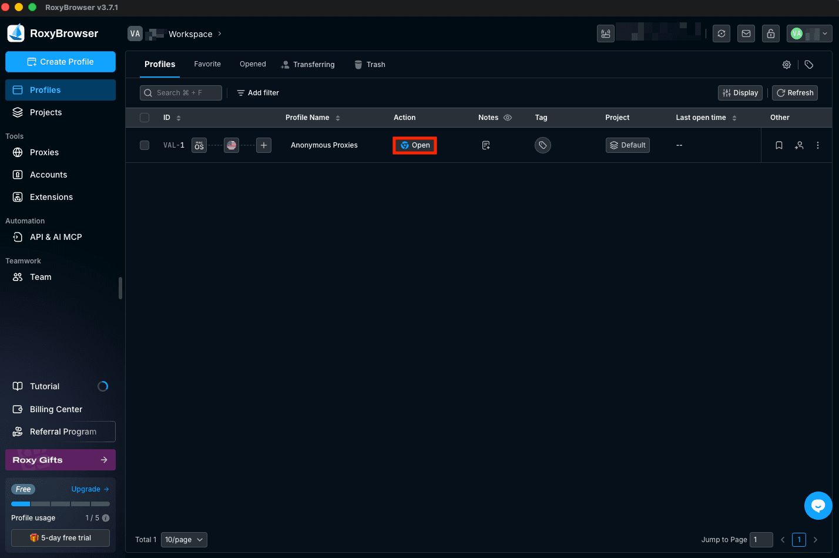Select the checkbox for the Anonymous Proxies row

[145, 145]
